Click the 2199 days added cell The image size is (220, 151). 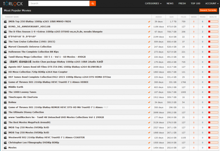pos(158,37)
